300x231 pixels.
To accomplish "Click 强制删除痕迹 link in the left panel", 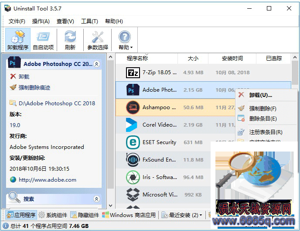I will coord(34,87).
